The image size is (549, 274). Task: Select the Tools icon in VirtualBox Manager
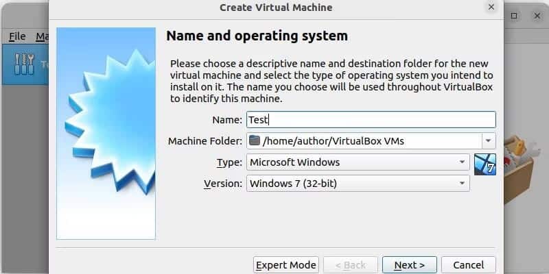point(24,64)
